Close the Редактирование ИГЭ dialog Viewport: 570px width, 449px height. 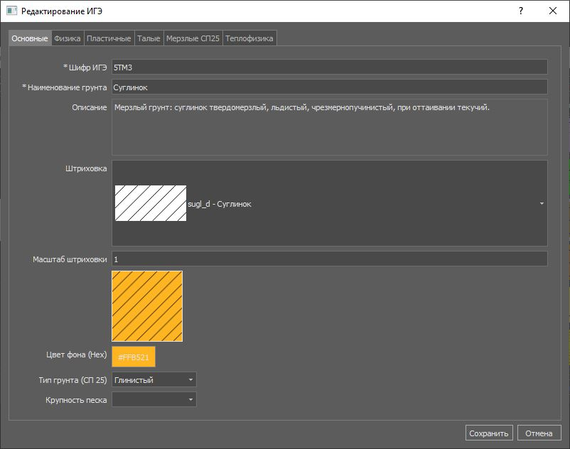tap(553, 11)
